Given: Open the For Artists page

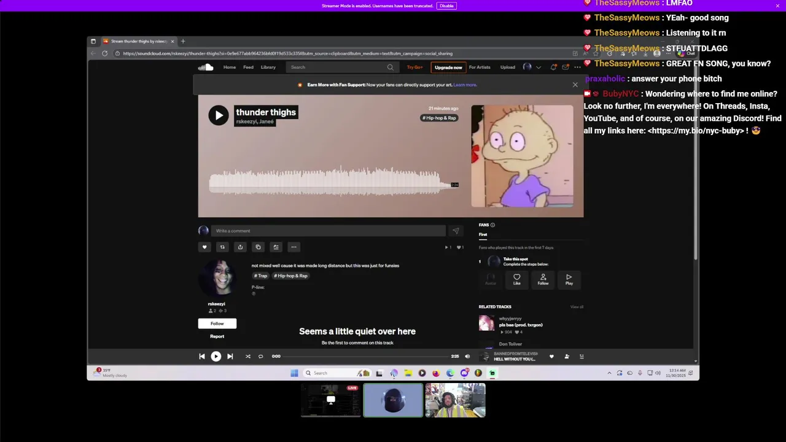Looking at the screenshot, I should coord(480,67).
